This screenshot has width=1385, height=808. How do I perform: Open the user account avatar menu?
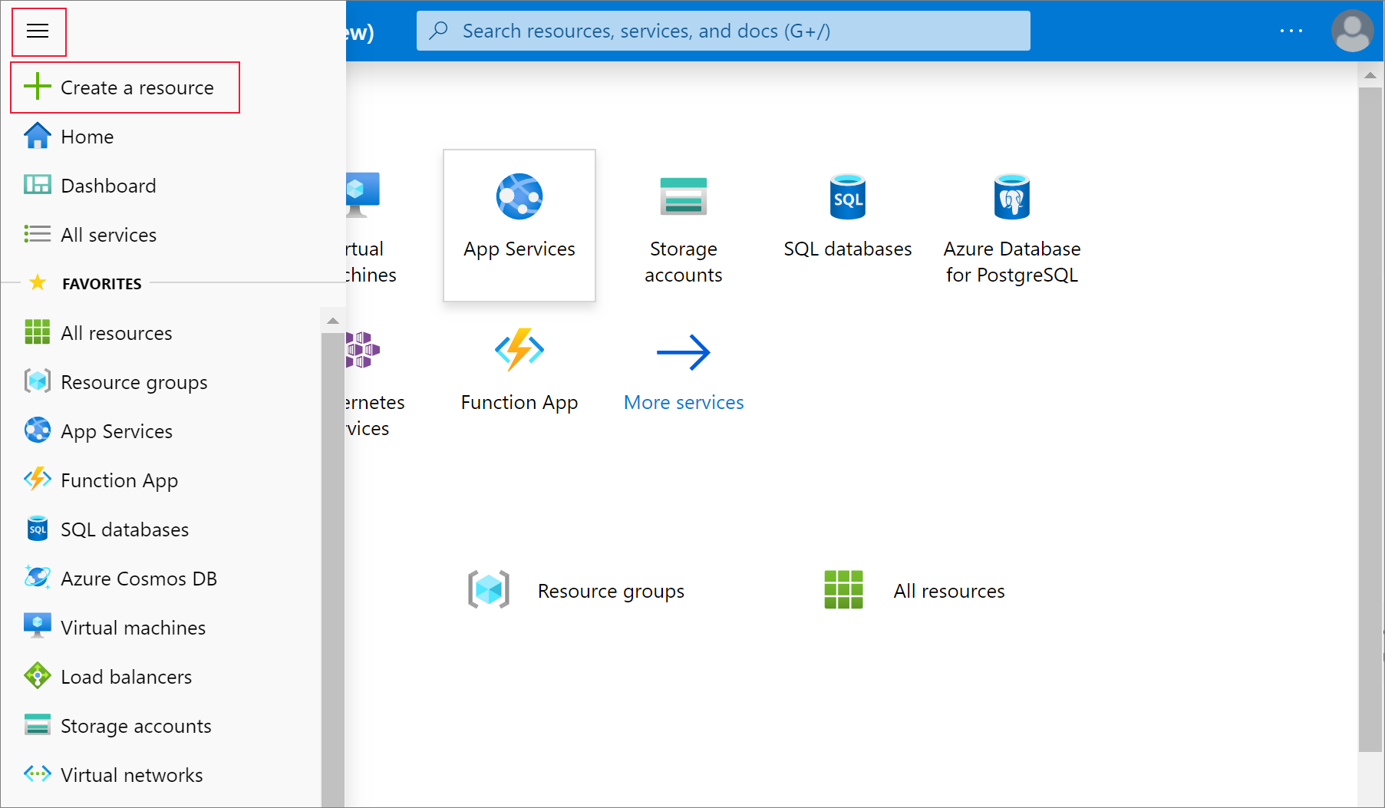(1352, 31)
